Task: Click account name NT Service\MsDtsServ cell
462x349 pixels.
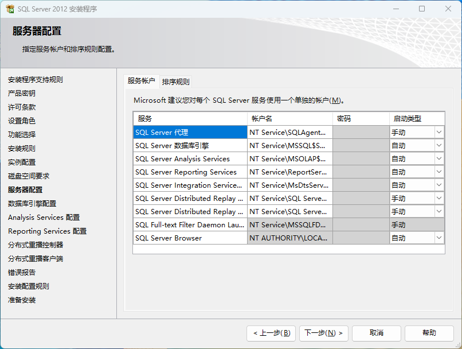Action: tap(290, 185)
